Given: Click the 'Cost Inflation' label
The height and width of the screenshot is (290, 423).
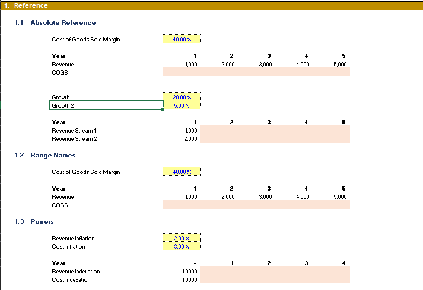Looking at the screenshot, I should [x=68, y=246].
